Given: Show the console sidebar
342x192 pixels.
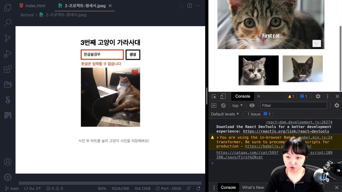Looking at the screenshot, I should point(214,106).
